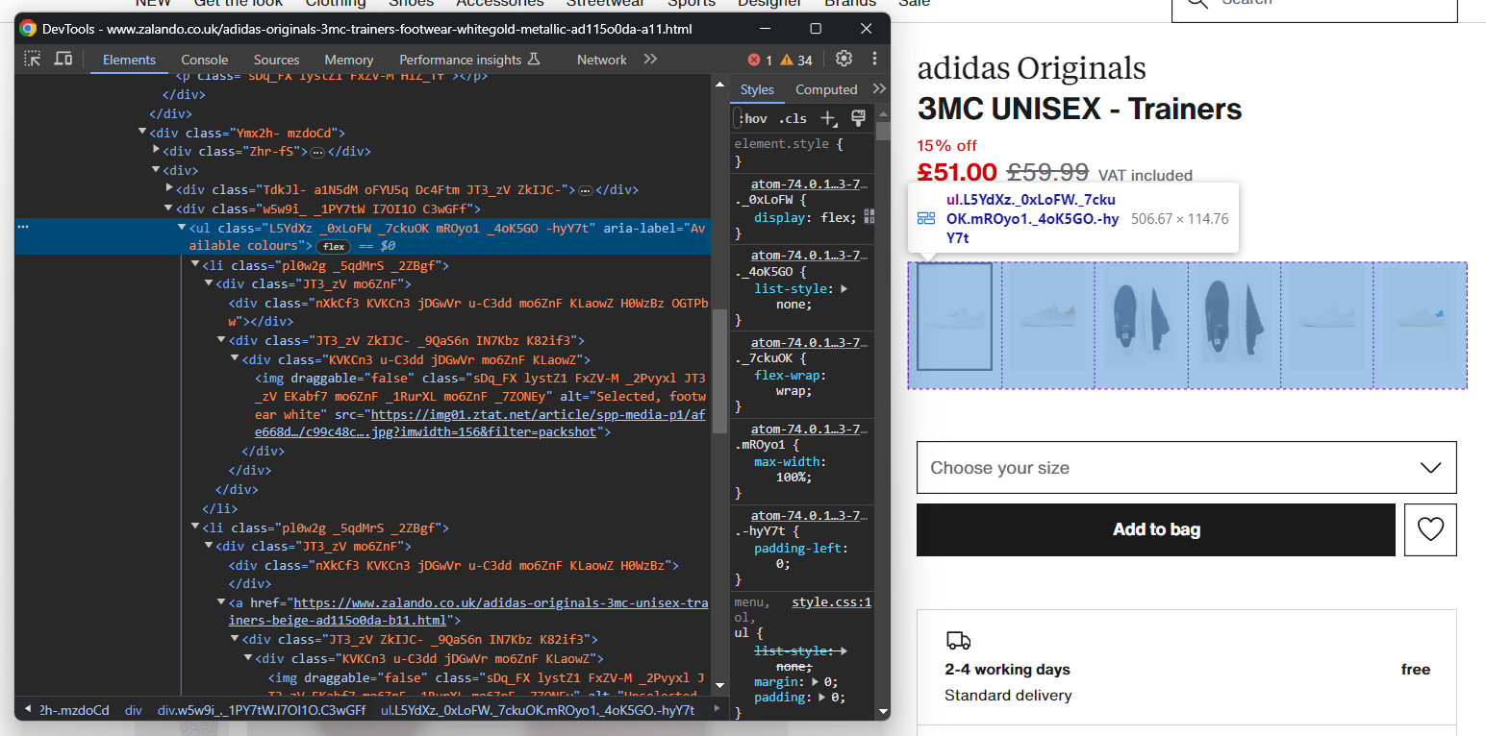Open DevTools three-dot customize menu
This screenshot has width=1486, height=736.
tap(874, 59)
